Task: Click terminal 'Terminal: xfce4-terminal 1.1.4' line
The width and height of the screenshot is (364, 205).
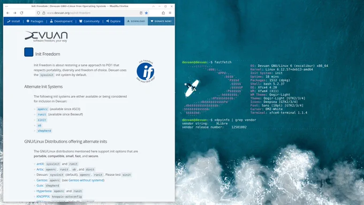Action: point(279,113)
